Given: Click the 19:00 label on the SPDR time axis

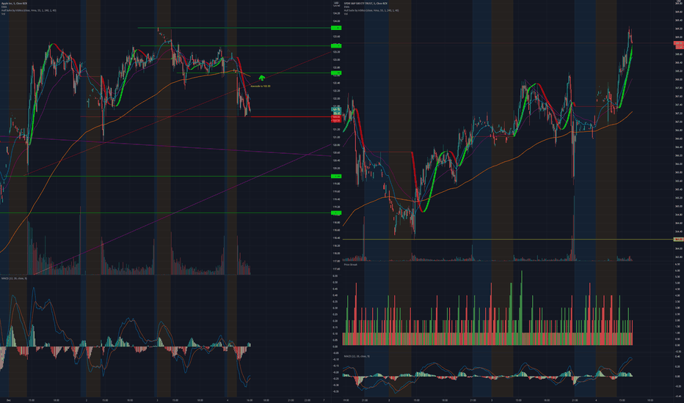Looking at the screenshot, I should click(346, 400).
